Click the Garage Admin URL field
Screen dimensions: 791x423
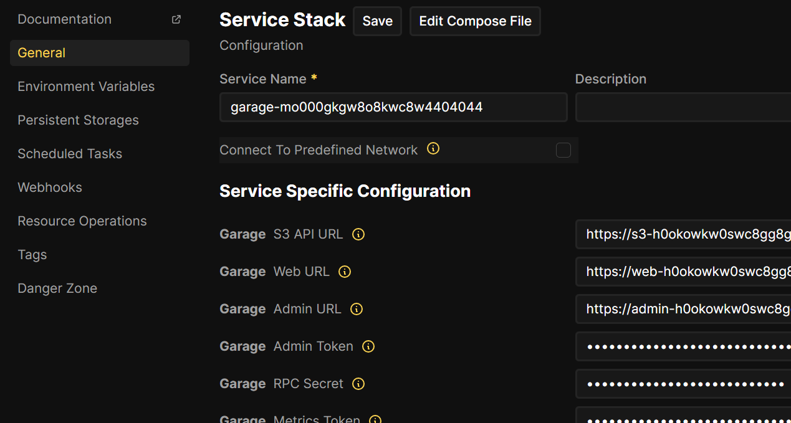pyautogui.click(x=683, y=309)
